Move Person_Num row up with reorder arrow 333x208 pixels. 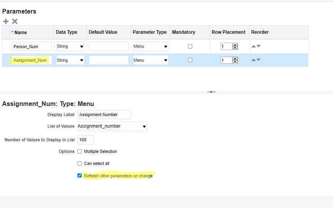pyautogui.click(x=253, y=46)
